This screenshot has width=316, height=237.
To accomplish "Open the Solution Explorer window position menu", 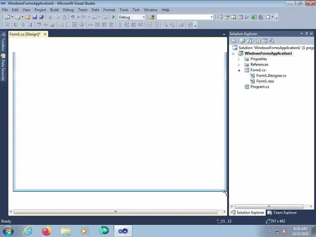I will [x=302, y=34].
